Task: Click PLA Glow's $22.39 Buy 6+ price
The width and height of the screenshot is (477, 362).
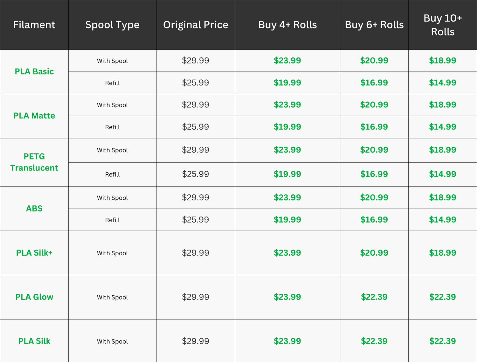Action: (x=374, y=297)
